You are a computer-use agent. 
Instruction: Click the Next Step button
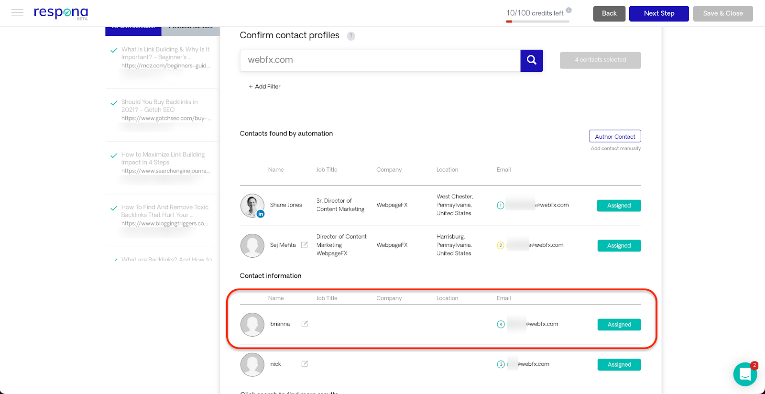tap(659, 13)
